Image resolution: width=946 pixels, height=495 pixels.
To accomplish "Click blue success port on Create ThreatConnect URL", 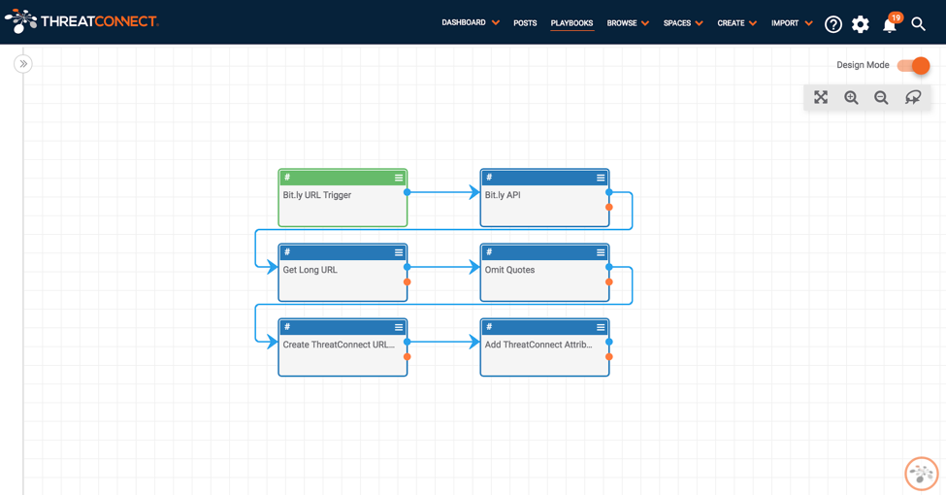I will (408, 342).
